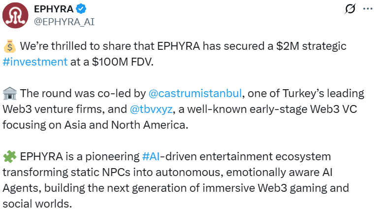Click the money bag emoji
This screenshot has width=374, height=212.
coord(9,47)
